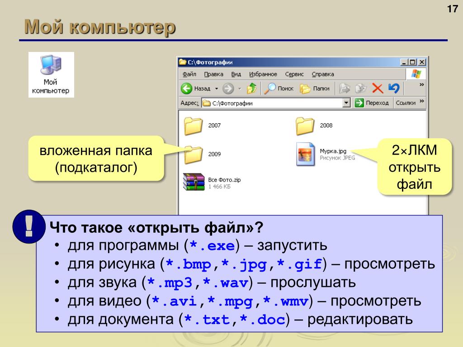Click the Copy To folder icon

coord(361,88)
